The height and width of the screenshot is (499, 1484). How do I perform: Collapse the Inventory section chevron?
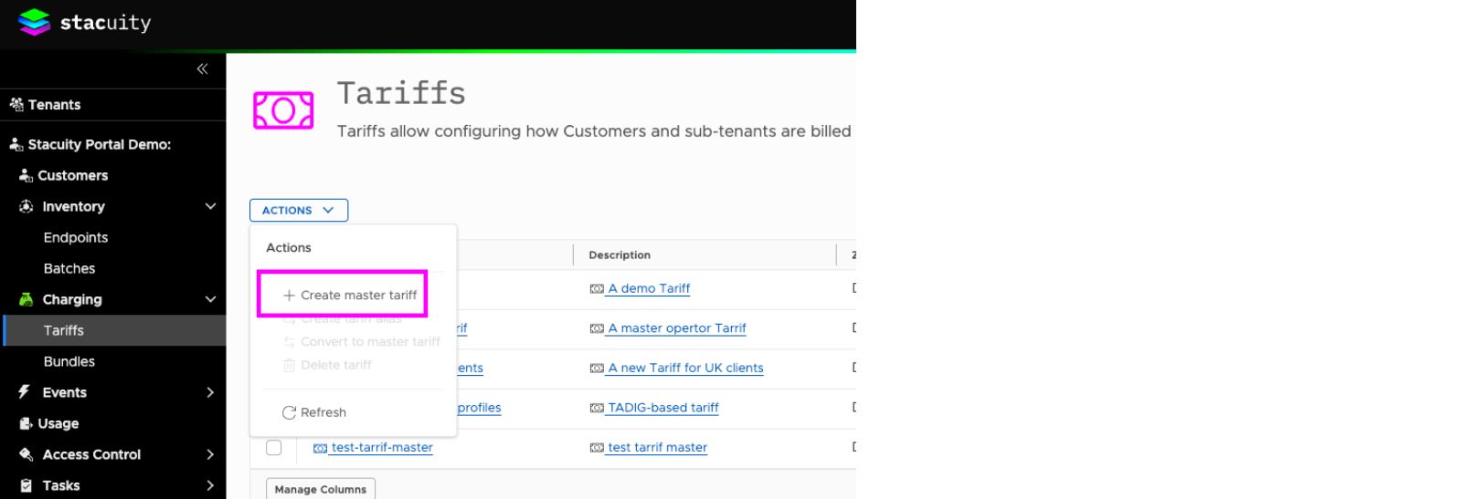tap(210, 206)
